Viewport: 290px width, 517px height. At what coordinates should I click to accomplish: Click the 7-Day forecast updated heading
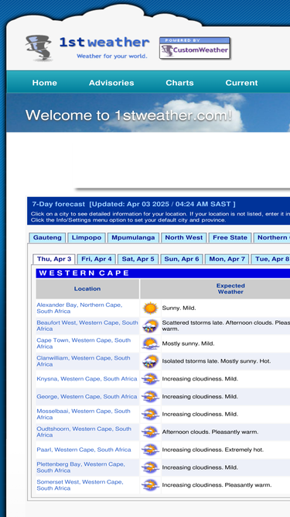coord(134,204)
